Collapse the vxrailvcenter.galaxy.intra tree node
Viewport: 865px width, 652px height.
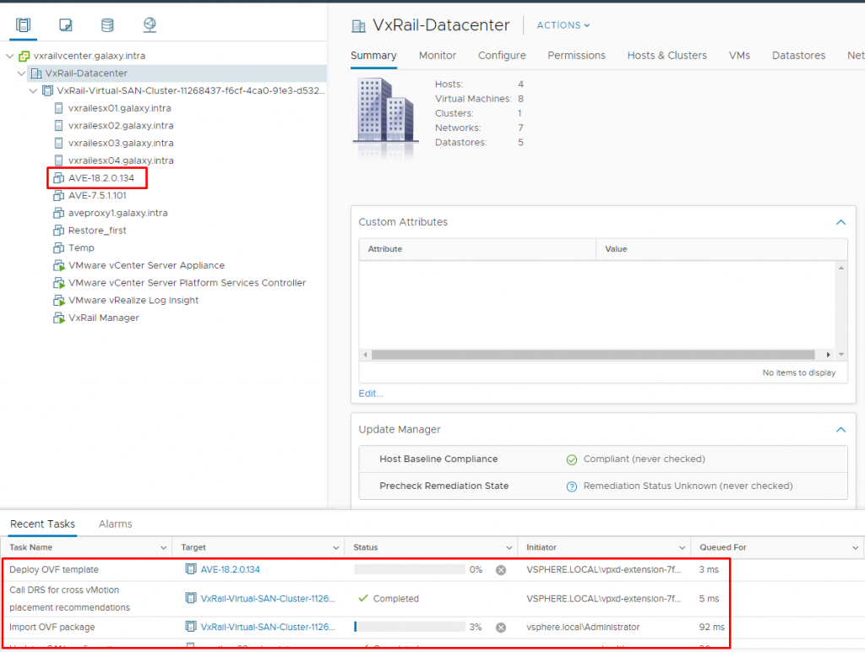click(x=10, y=56)
